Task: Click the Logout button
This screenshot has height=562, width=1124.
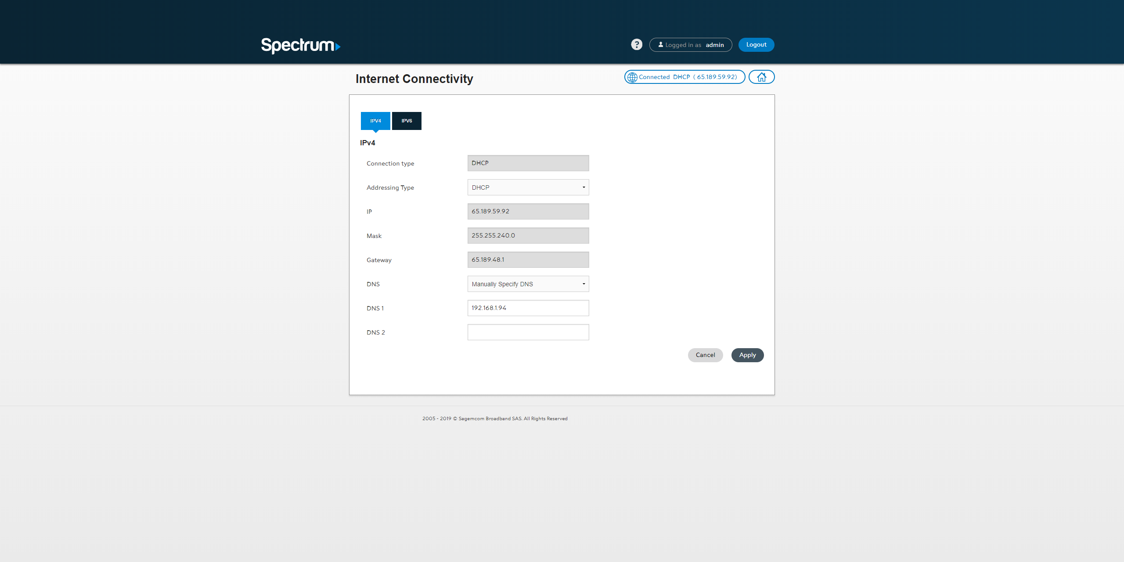Action: [756, 44]
